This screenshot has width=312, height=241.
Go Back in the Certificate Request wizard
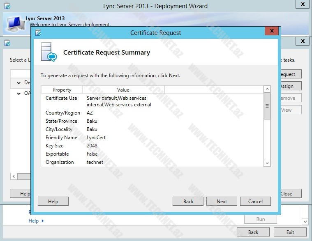[188, 201]
